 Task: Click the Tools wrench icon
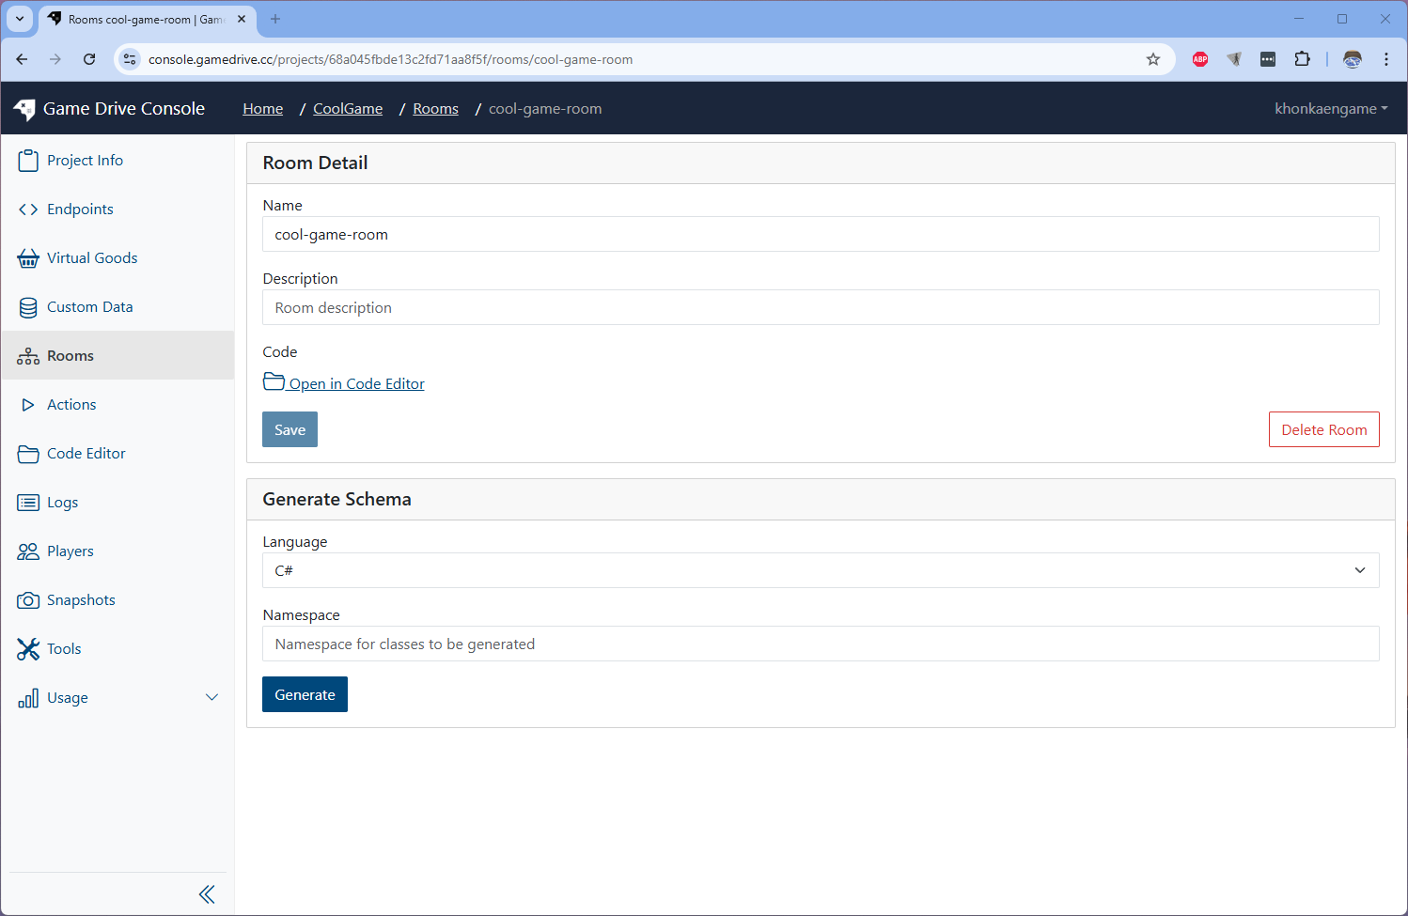pyautogui.click(x=28, y=649)
